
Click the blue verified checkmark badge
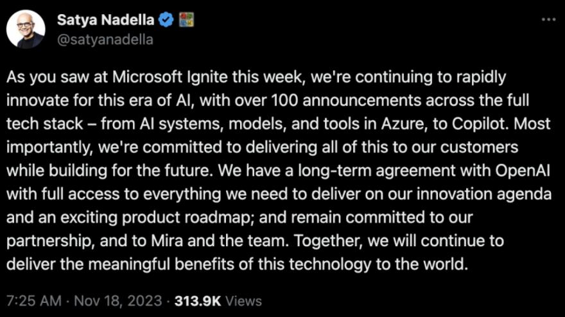(x=166, y=20)
